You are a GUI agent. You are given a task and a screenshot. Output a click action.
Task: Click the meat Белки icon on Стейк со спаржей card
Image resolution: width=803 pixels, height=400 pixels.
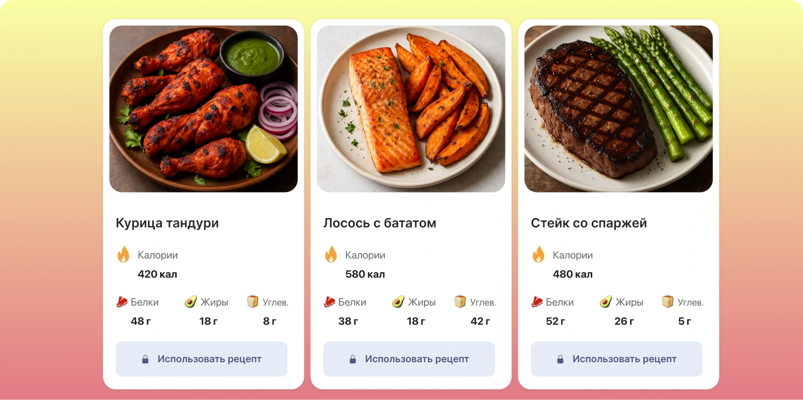coord(537,302)
